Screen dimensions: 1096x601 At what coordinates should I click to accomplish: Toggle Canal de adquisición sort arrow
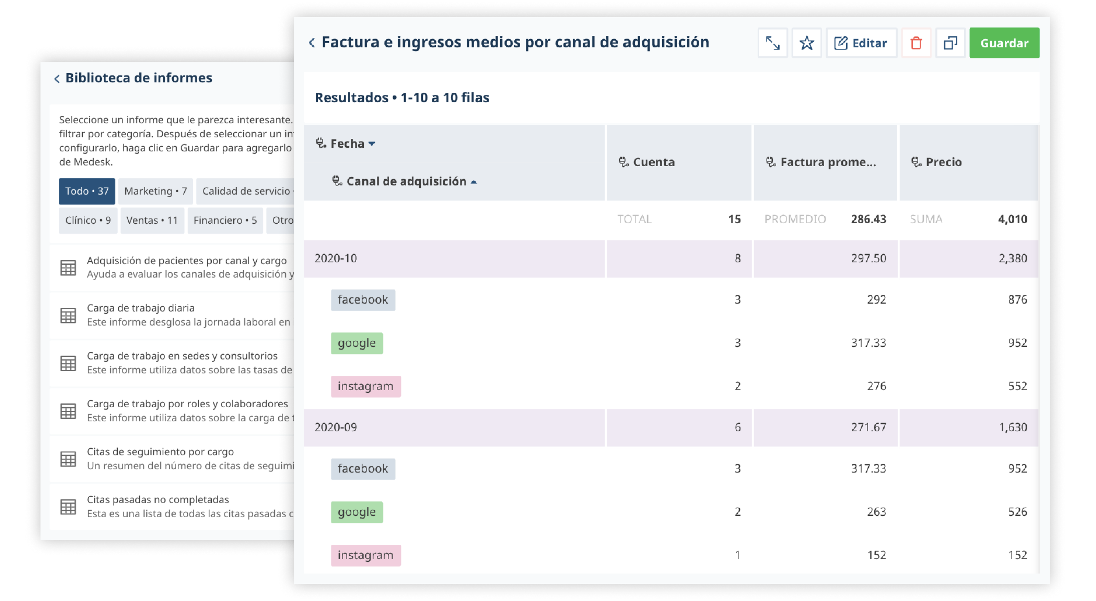click(474, 182)
